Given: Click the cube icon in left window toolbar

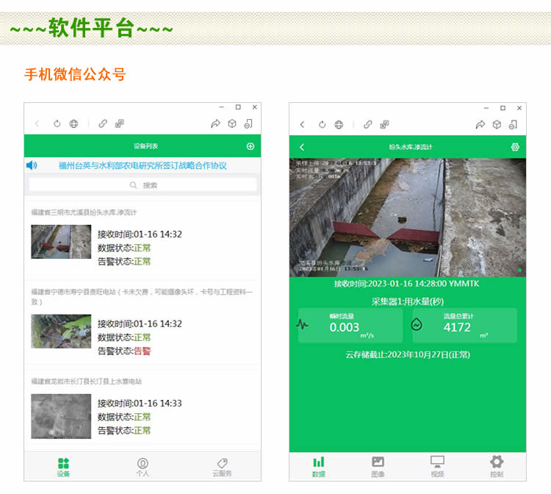Looking at the screenshot, I should 232,124.
